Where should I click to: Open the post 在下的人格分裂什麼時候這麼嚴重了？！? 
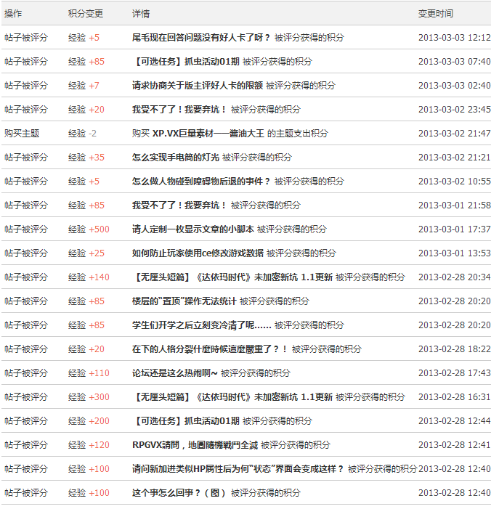click(x=210, y=349)
